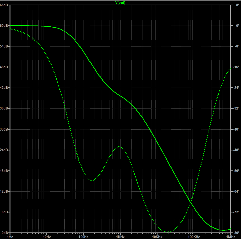Click dotted phase curve minimum near 20KHz
This screenshot has height=239, width=241.
click(168, 232)
